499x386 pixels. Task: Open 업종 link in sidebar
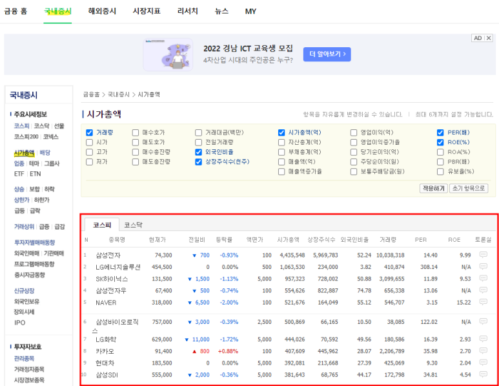coord(19,164)
